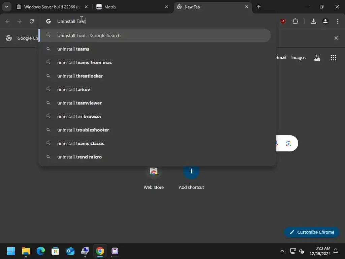Open the uBlock Origin extension icon
The height and width of the screenshot is (259, 345).
pos(283,21)
